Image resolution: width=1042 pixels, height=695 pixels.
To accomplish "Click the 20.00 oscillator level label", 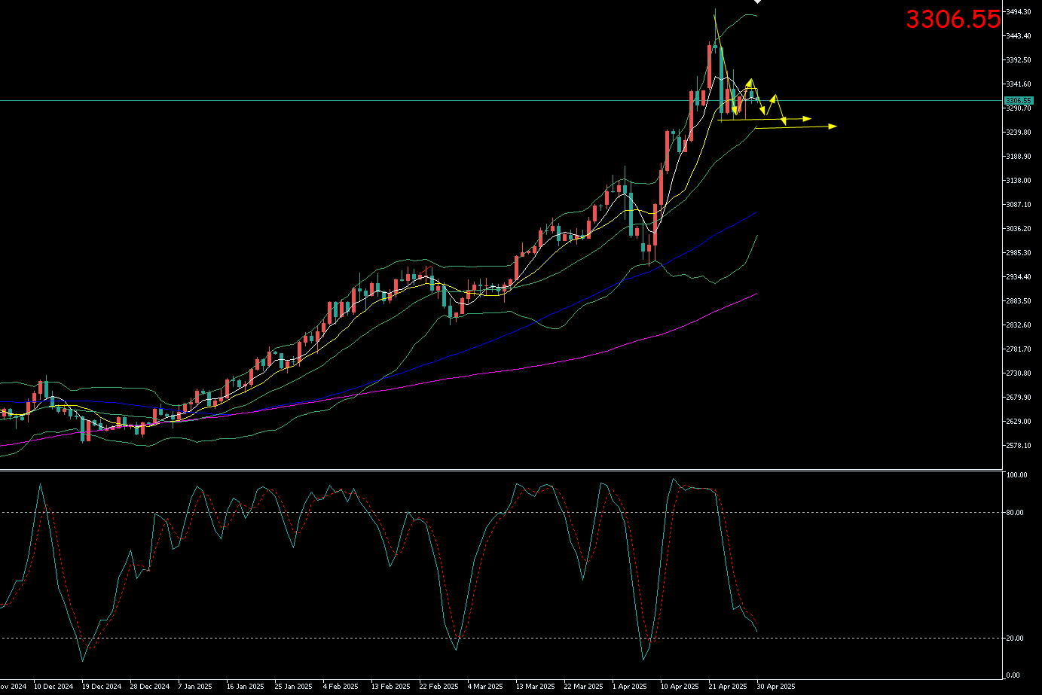I will [1016, 639].
